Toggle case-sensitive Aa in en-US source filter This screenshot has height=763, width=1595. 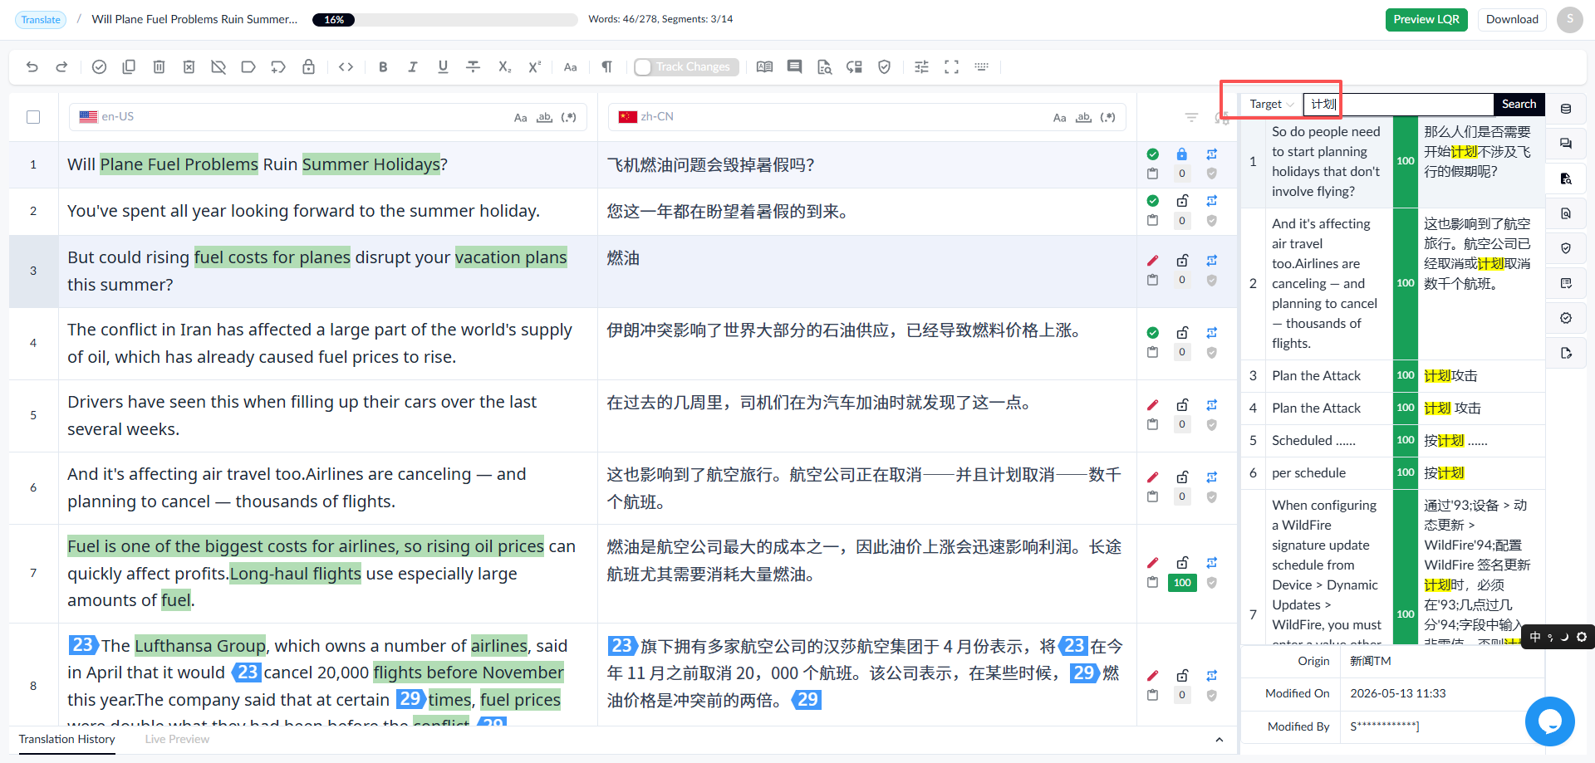(521, 118)
